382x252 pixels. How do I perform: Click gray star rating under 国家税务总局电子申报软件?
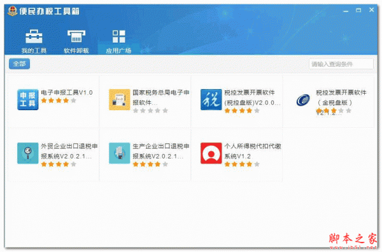(x=150, y=111)
